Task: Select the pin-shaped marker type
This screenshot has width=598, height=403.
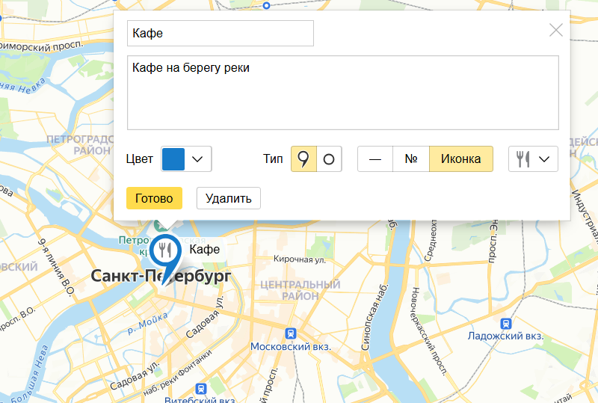Action: coord(303,159)
